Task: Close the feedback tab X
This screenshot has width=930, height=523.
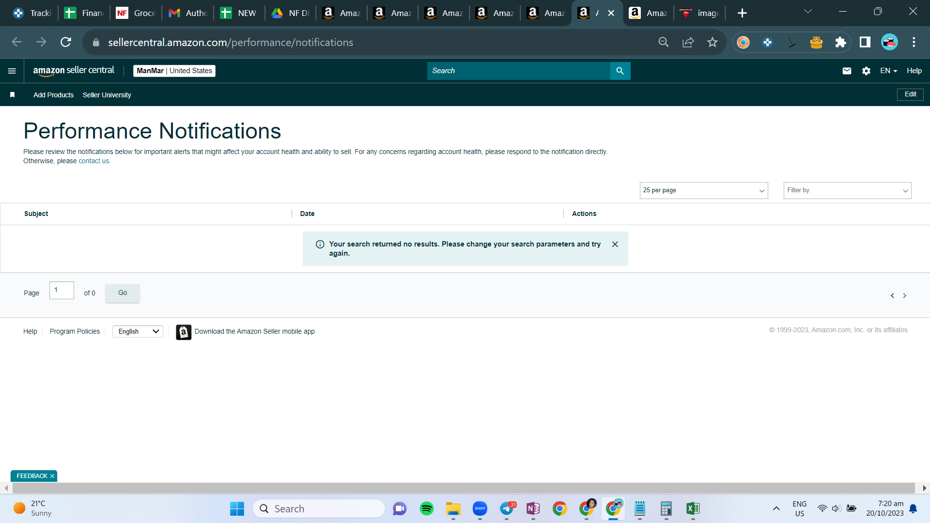Action: tap(52, 476)
